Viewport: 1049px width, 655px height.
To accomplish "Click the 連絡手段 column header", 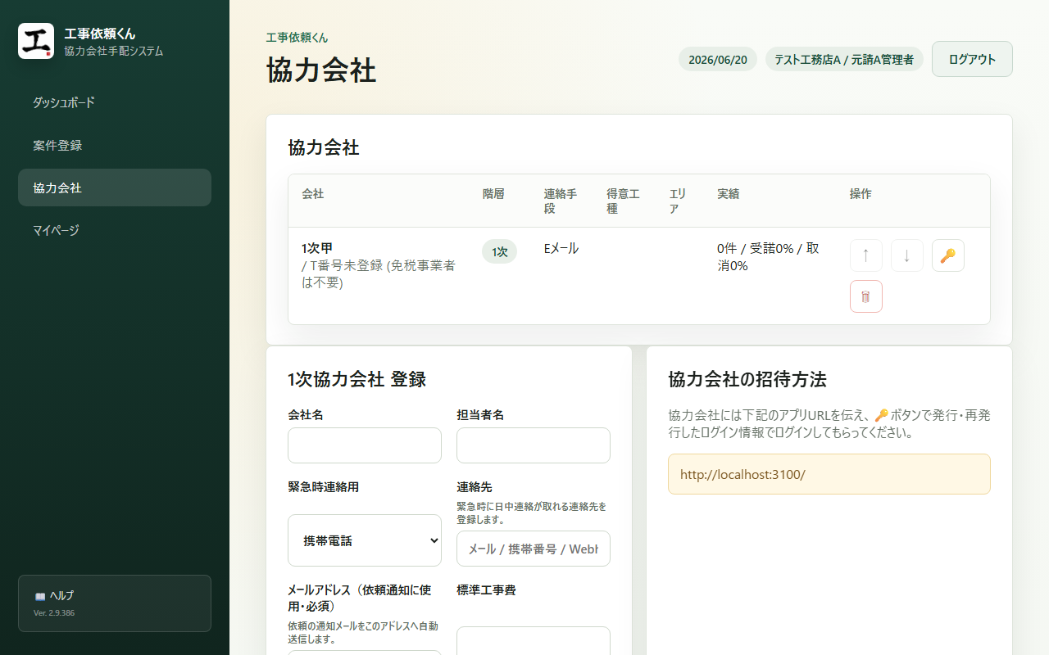I will (561, 201).
